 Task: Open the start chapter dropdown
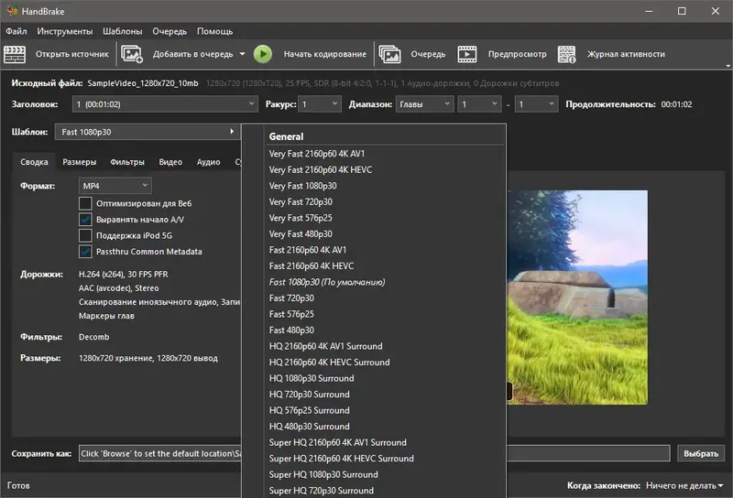(x=479, y=104)
